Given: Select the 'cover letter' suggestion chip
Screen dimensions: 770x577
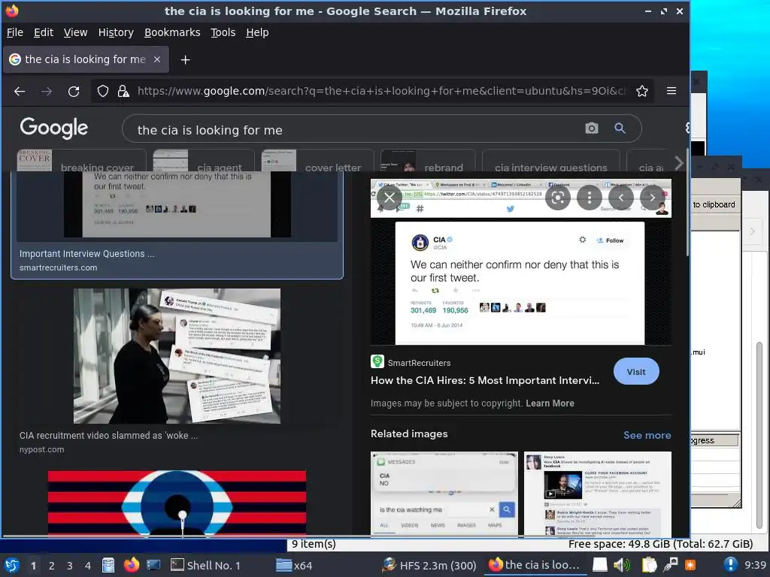Looking at the screenshot, I should click(317, 161).
